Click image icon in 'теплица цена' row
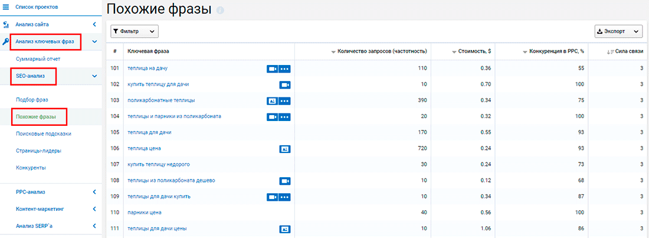Viewport: 649px width, 238px height. click(285, 149)
